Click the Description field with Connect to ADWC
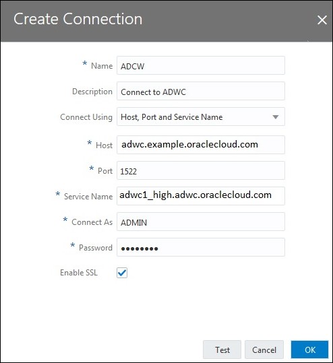 coord(201,91)
